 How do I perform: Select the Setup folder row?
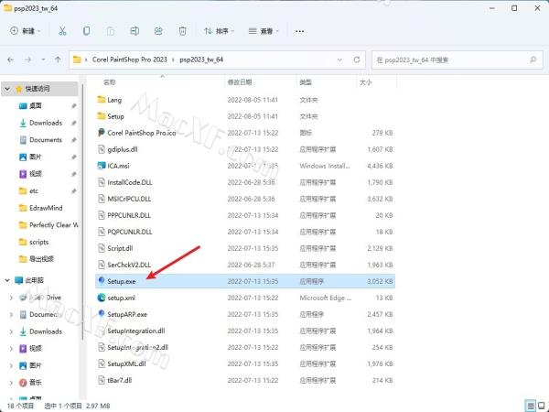point(245,116)
